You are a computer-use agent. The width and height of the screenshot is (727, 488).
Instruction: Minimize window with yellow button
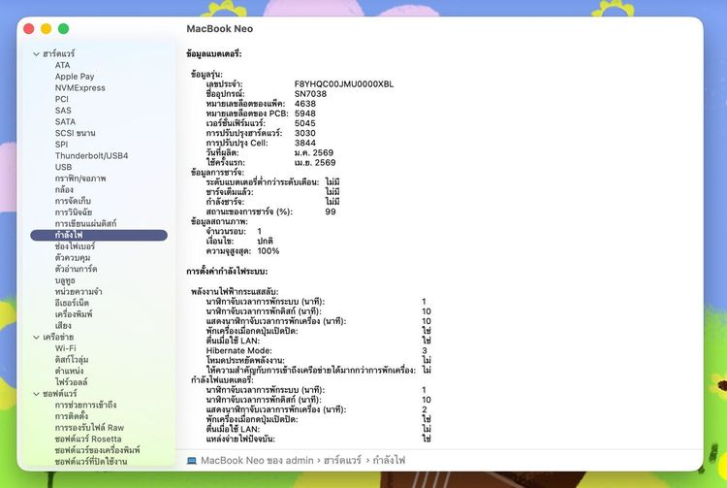pyautogui.click(x=46, y=29)
